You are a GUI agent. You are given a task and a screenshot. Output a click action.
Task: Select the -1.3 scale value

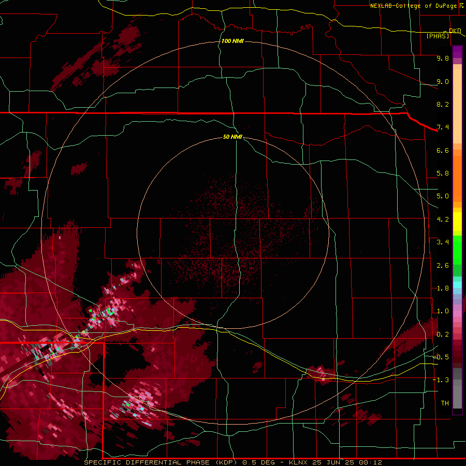(x=441, y=380)
